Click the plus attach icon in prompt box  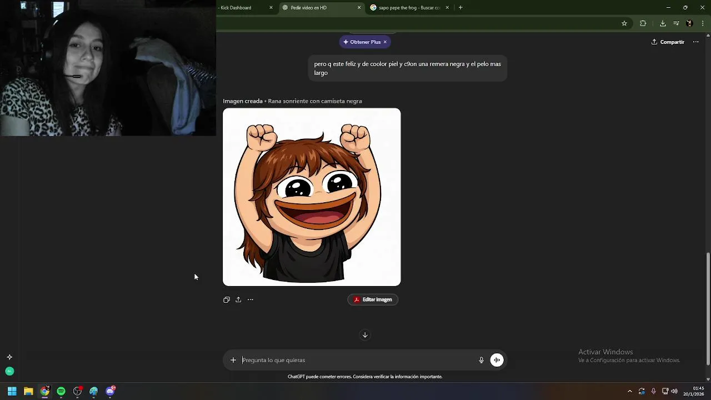coord(233,360)
